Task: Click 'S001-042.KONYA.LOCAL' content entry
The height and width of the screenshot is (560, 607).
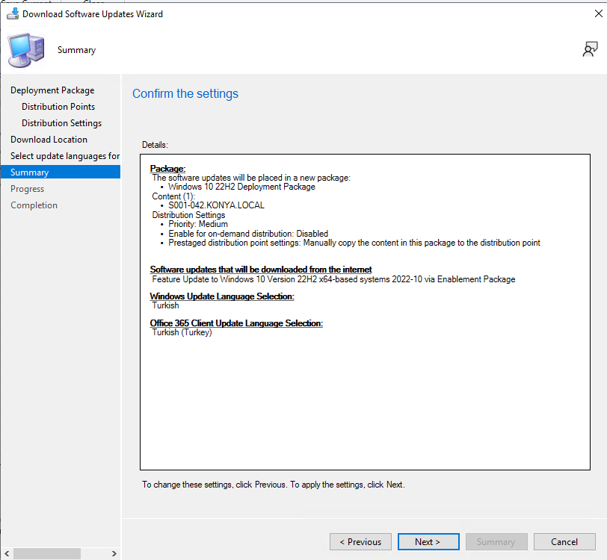Action: (216, 205)
